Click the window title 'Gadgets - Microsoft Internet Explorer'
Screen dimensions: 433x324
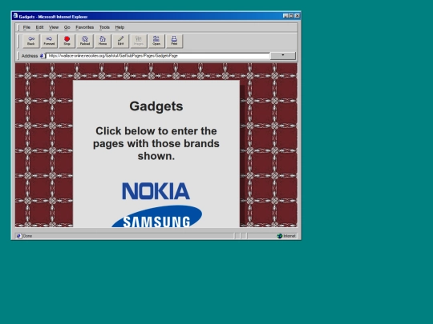pyautogui.click(x=53, y=17)
